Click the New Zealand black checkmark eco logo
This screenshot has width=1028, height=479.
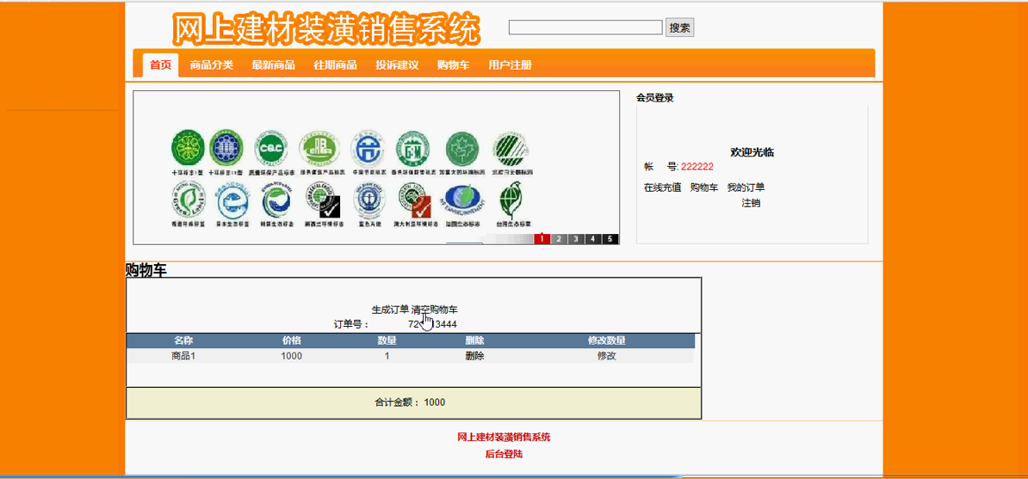[323, 200]
